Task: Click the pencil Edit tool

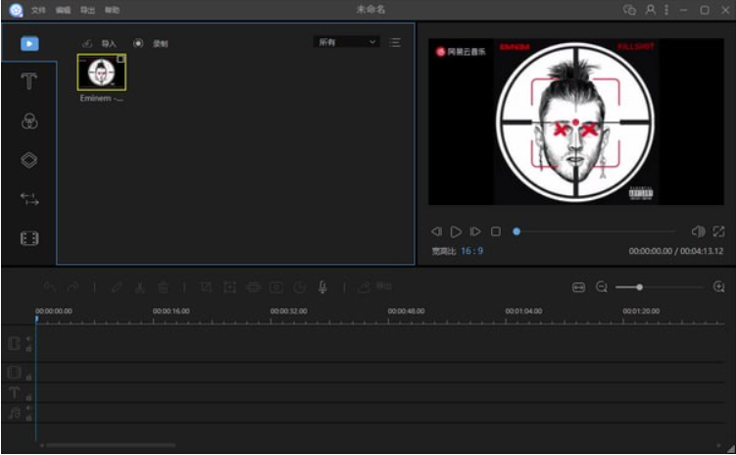Action: (x=117, y=287)
